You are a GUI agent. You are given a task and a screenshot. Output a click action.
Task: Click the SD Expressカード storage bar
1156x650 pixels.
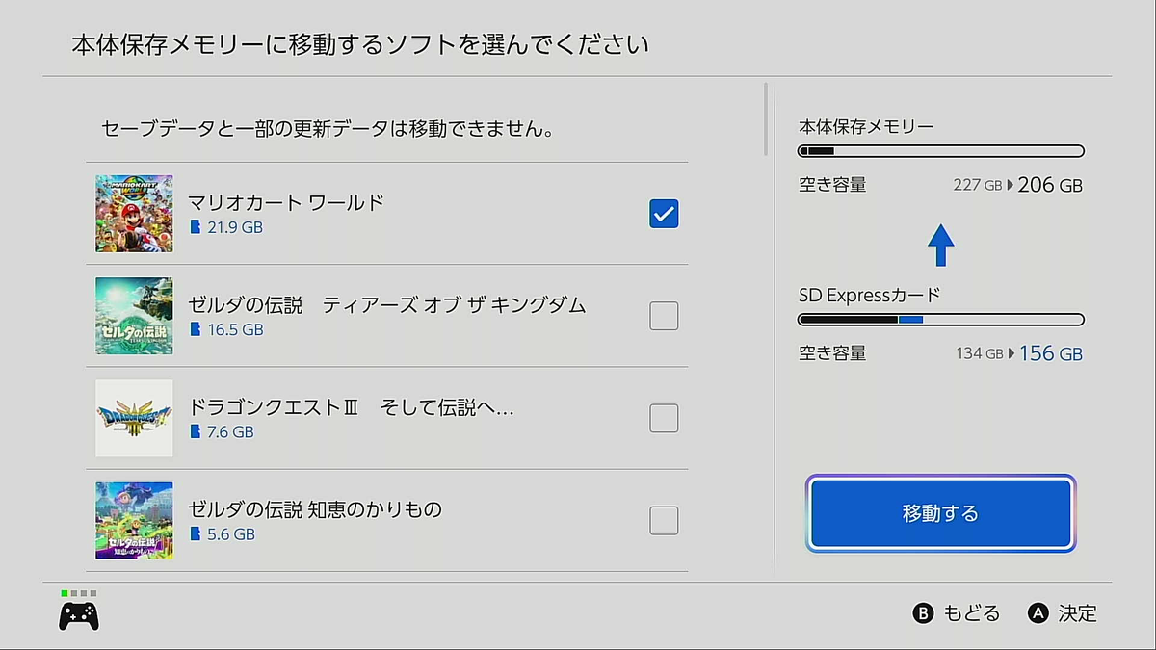click(941, 320)
